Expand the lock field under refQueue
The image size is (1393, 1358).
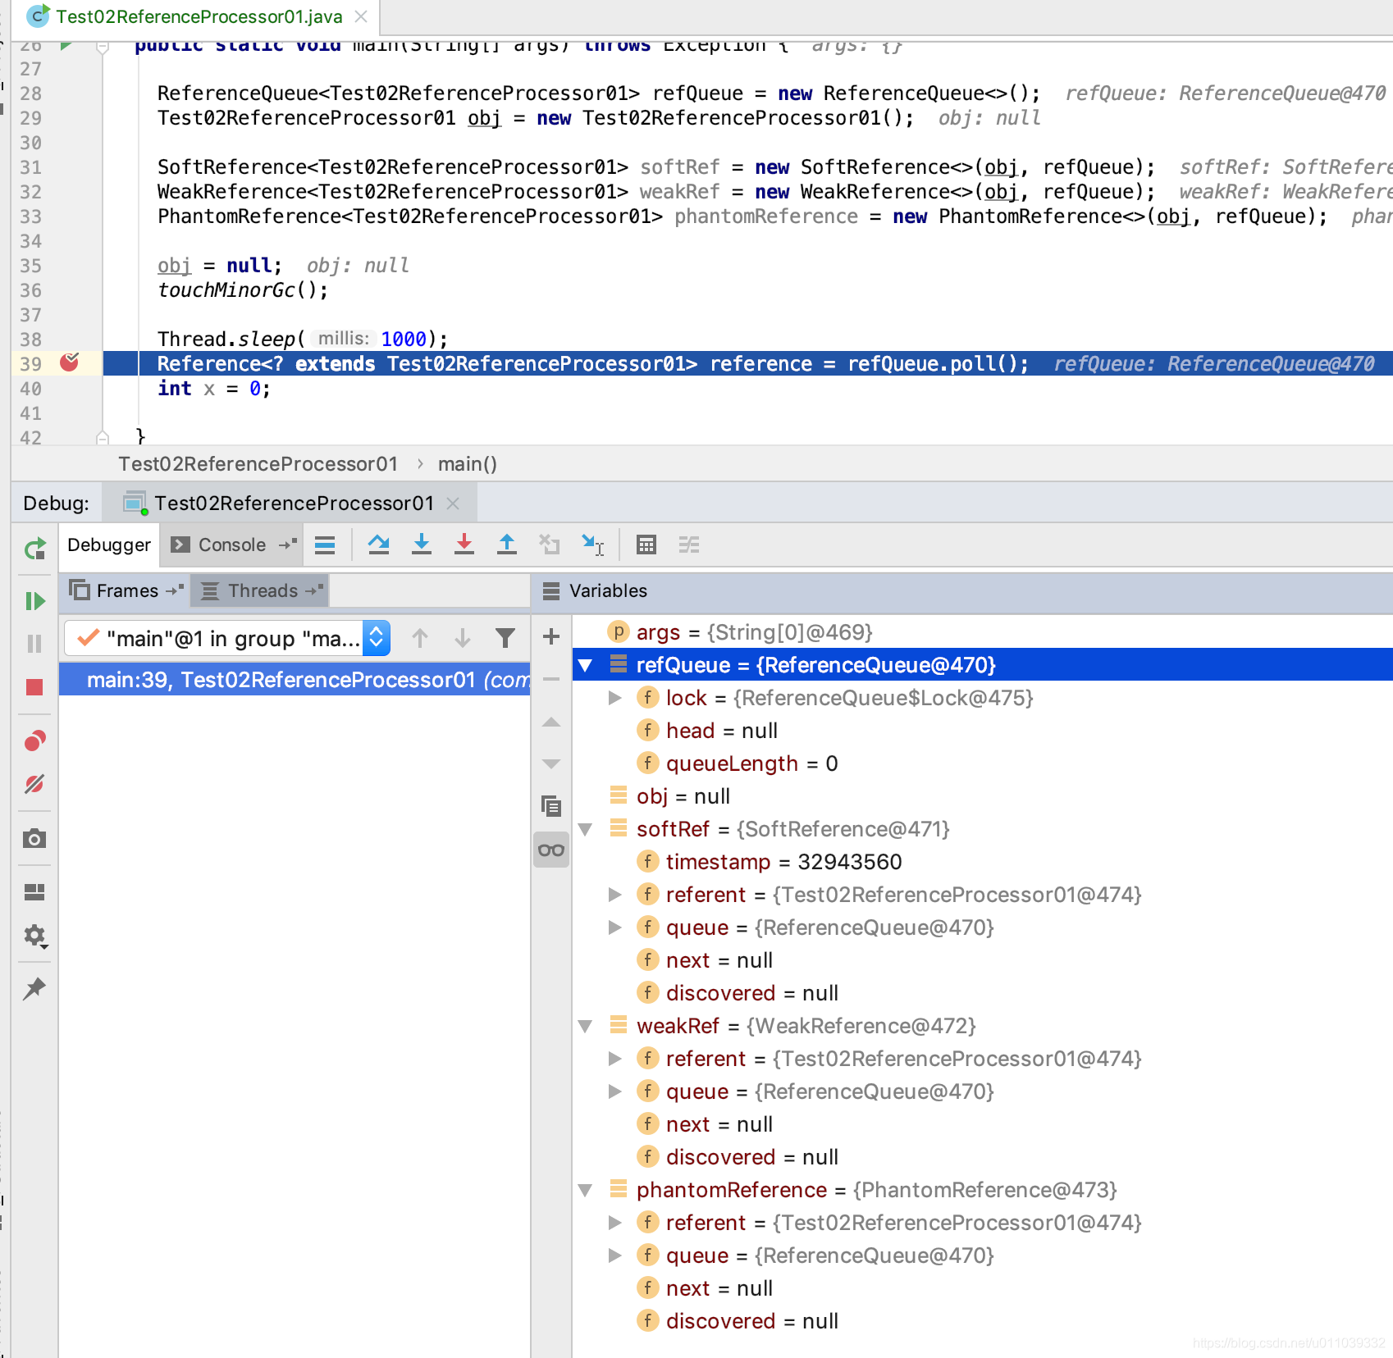click(x=614, y=697)
